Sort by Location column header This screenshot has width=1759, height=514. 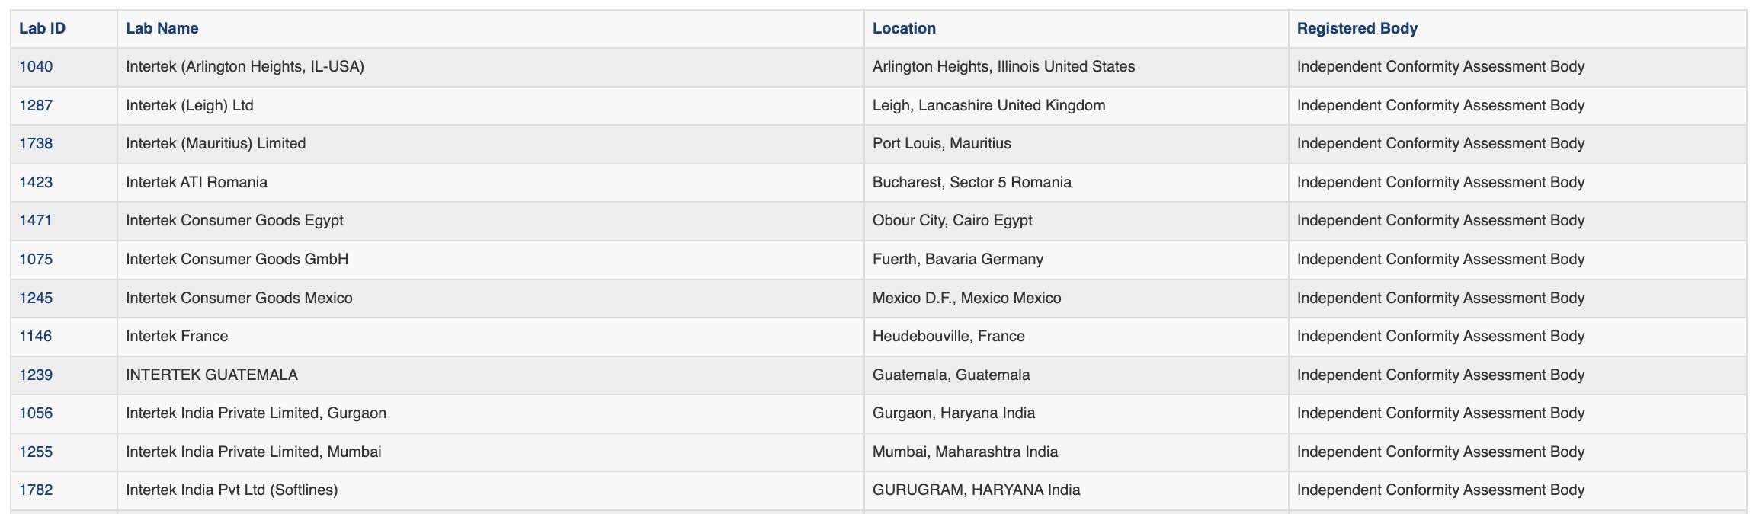pyautogui.click(x=904, y=29)
